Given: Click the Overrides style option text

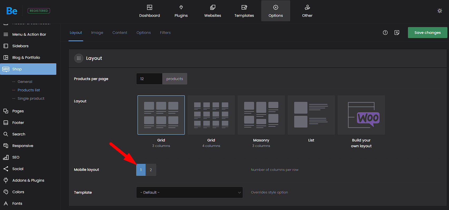Looking at the screenshot, I should click(269, 192).
